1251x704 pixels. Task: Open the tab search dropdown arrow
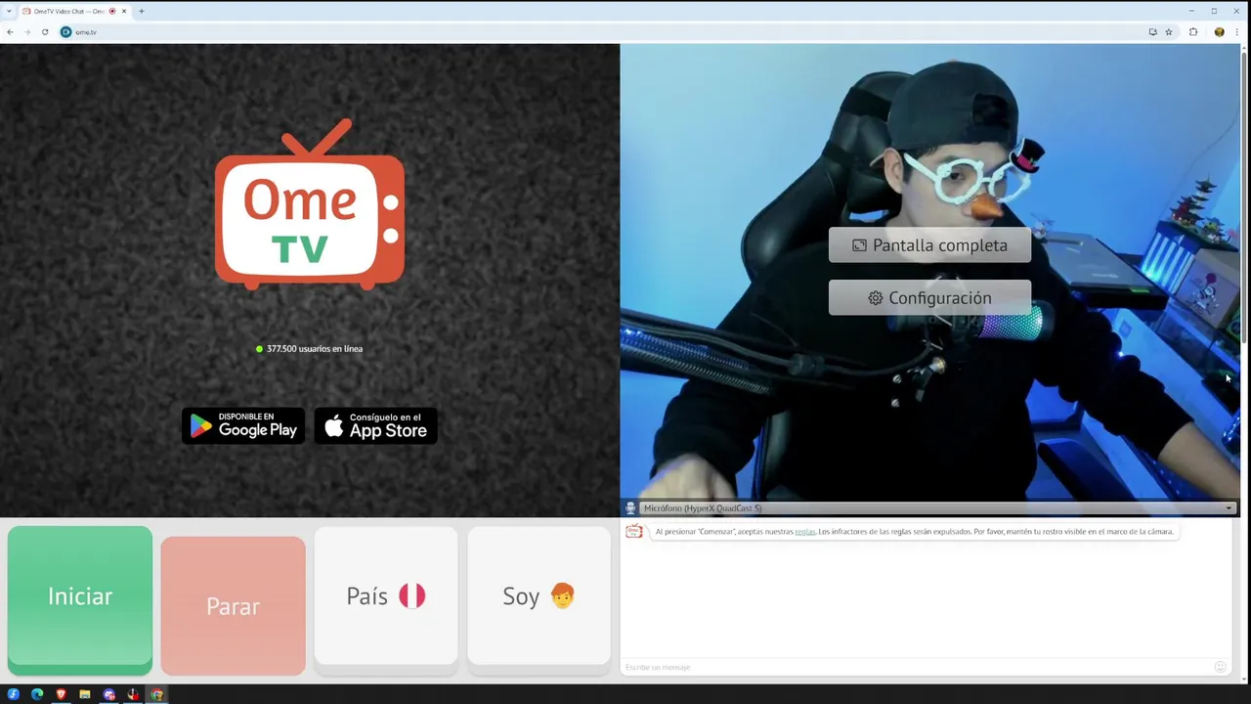click(x=9, y=11)
